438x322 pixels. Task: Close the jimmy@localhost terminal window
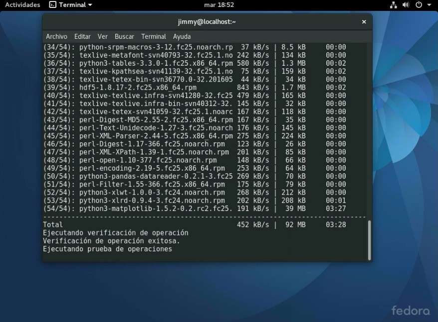click(364, 22)
